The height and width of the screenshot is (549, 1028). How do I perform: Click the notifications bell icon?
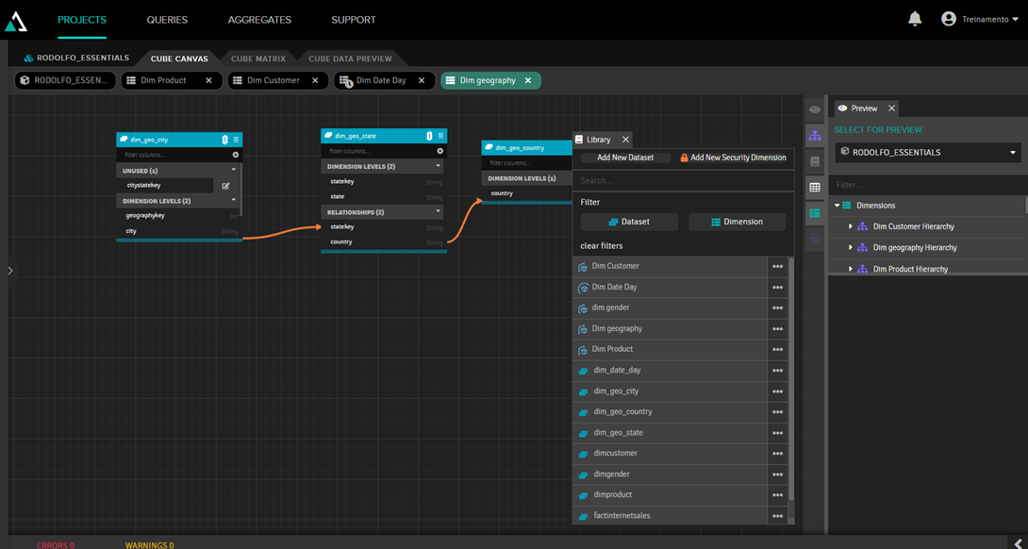914,19
